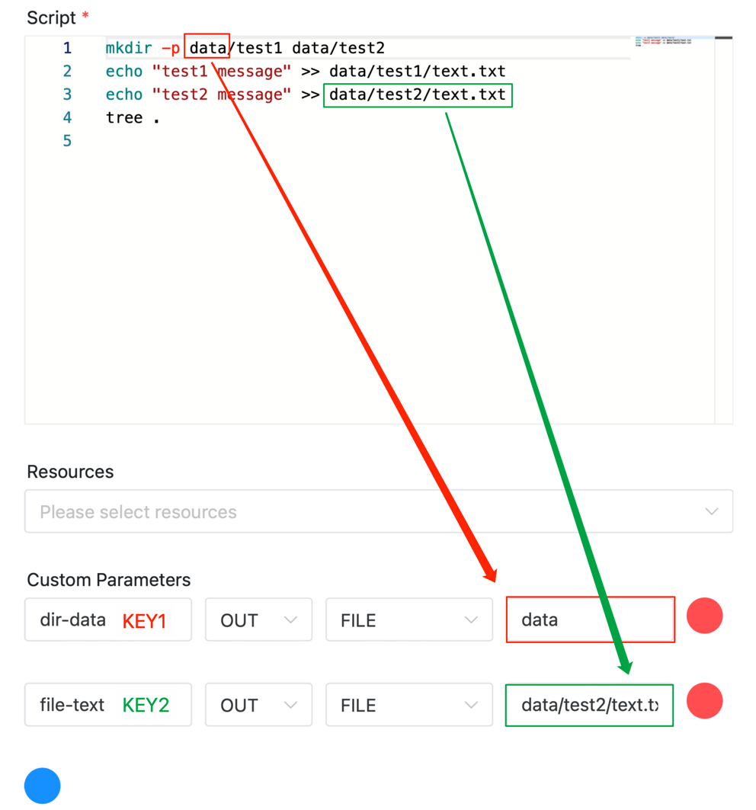Open the Resources selection dropdown
This screenshot has height=810, width=756.
pyautogui.click(x=379, y=511)
